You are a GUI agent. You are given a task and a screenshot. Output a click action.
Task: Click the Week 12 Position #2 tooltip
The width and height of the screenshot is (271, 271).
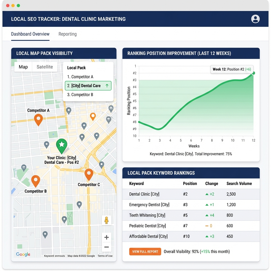point(232,69)
